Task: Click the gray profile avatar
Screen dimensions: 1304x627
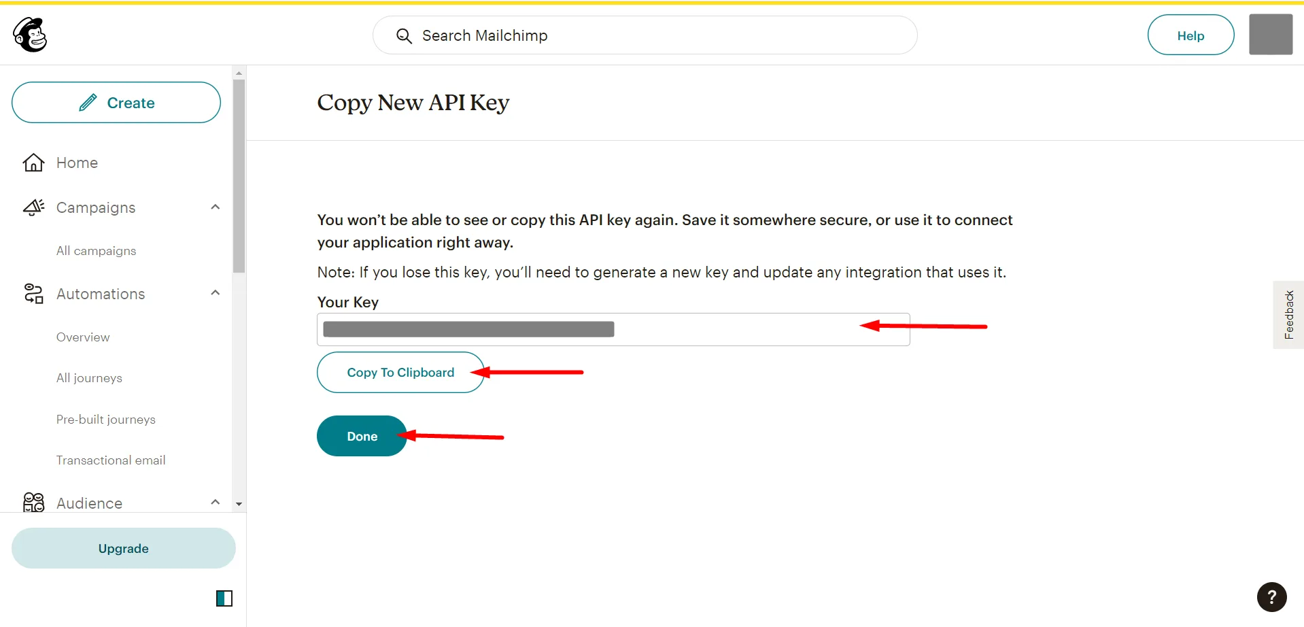Action: (1271, 34)
